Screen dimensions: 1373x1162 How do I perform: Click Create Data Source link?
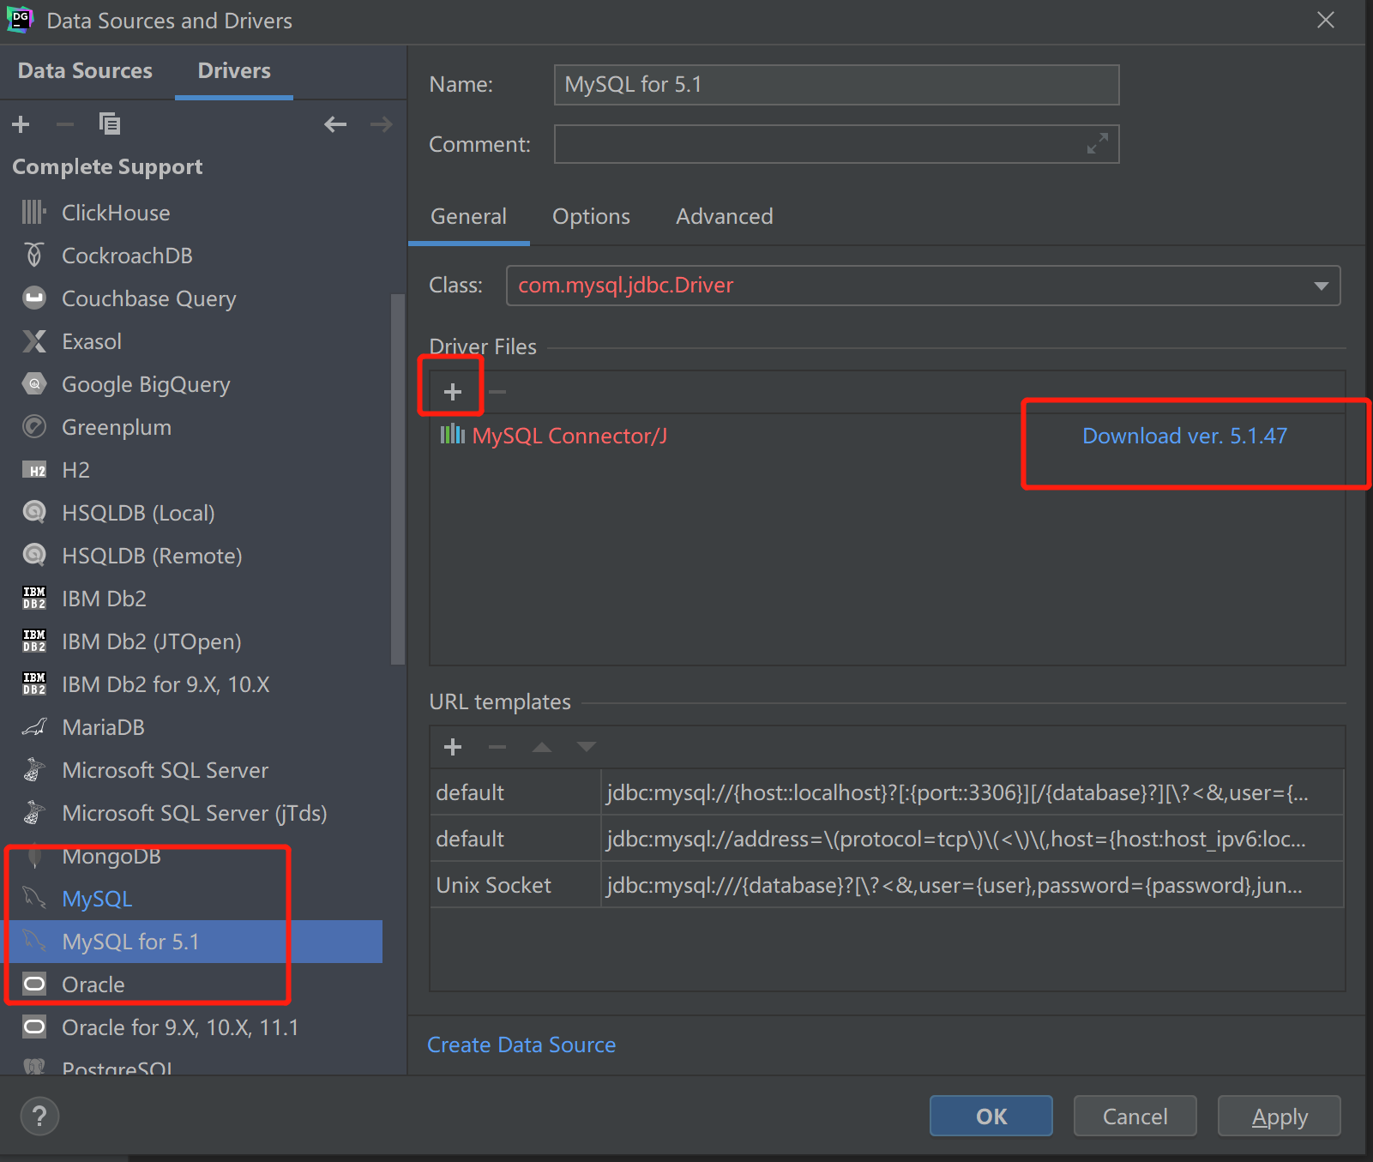521,1045
